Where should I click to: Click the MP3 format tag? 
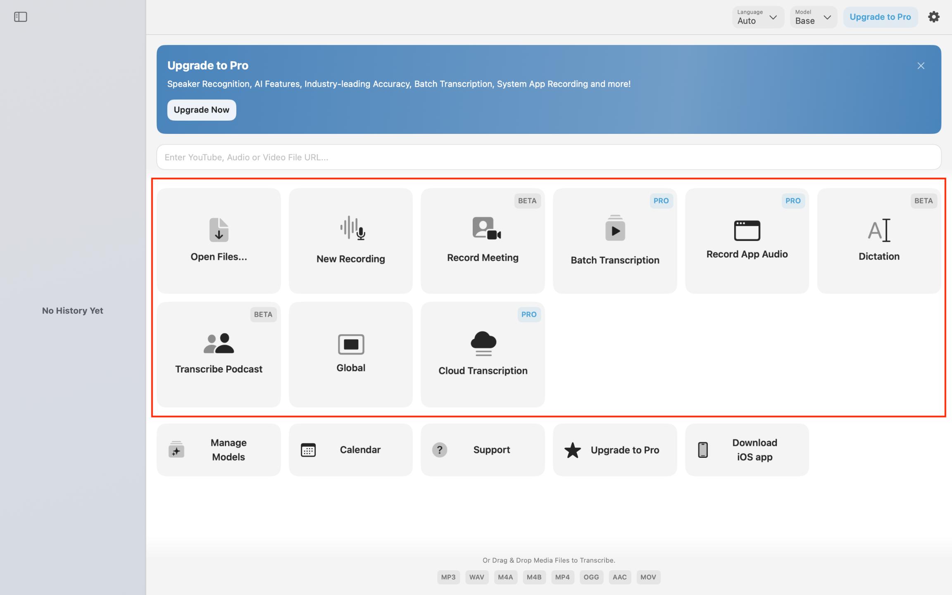click(x=448, y=577)
